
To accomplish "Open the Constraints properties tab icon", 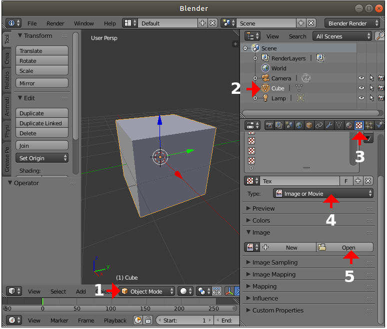I will click(x=319, y=125).
